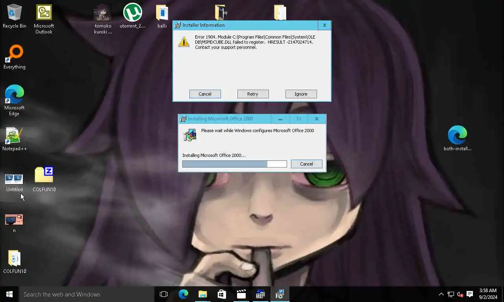This screenshot has width=504, height=302.
Task: Launch Notepad++ from the desktop
Action: [x=15, y=139]
